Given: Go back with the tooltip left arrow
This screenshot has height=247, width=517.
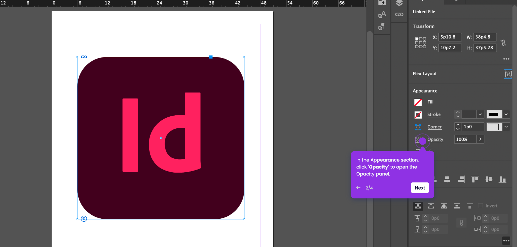Looking at the screenshot, I should (358, 188).
